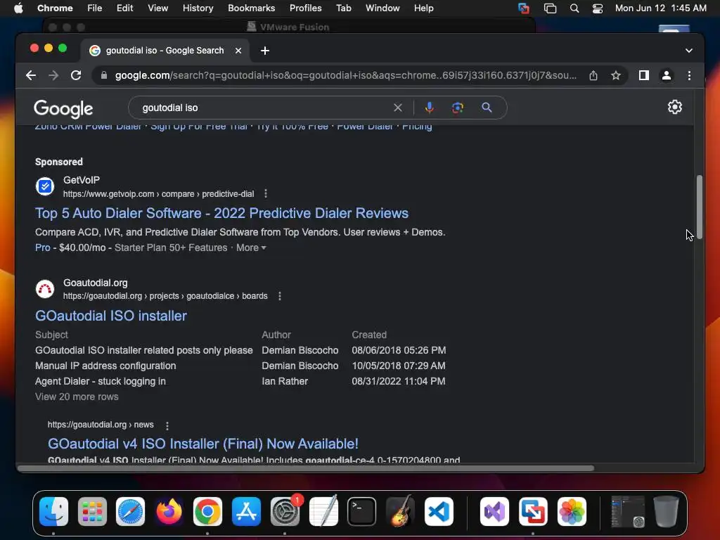Screen dimensions: 720x540
Task: Expand View 20 more rows
Action: click(x=77, y=397)
